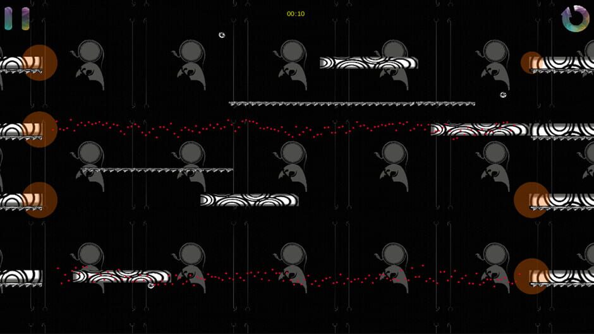This screenshot has width=594, height=334.
Task: Tap the shorter spike strip below the upper trail
Action: (157, 170)
